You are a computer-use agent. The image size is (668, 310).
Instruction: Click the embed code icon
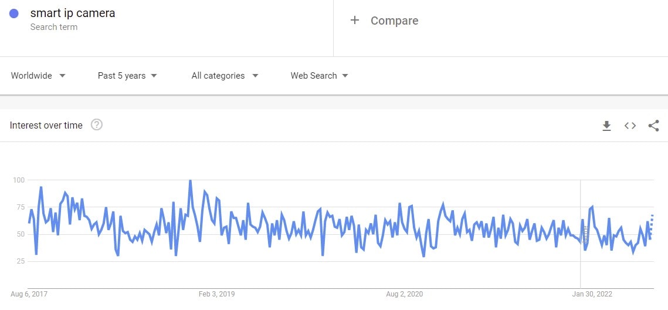[630, 126]
